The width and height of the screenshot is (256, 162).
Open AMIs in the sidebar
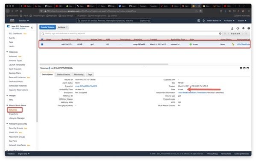[x=11, y=100]
